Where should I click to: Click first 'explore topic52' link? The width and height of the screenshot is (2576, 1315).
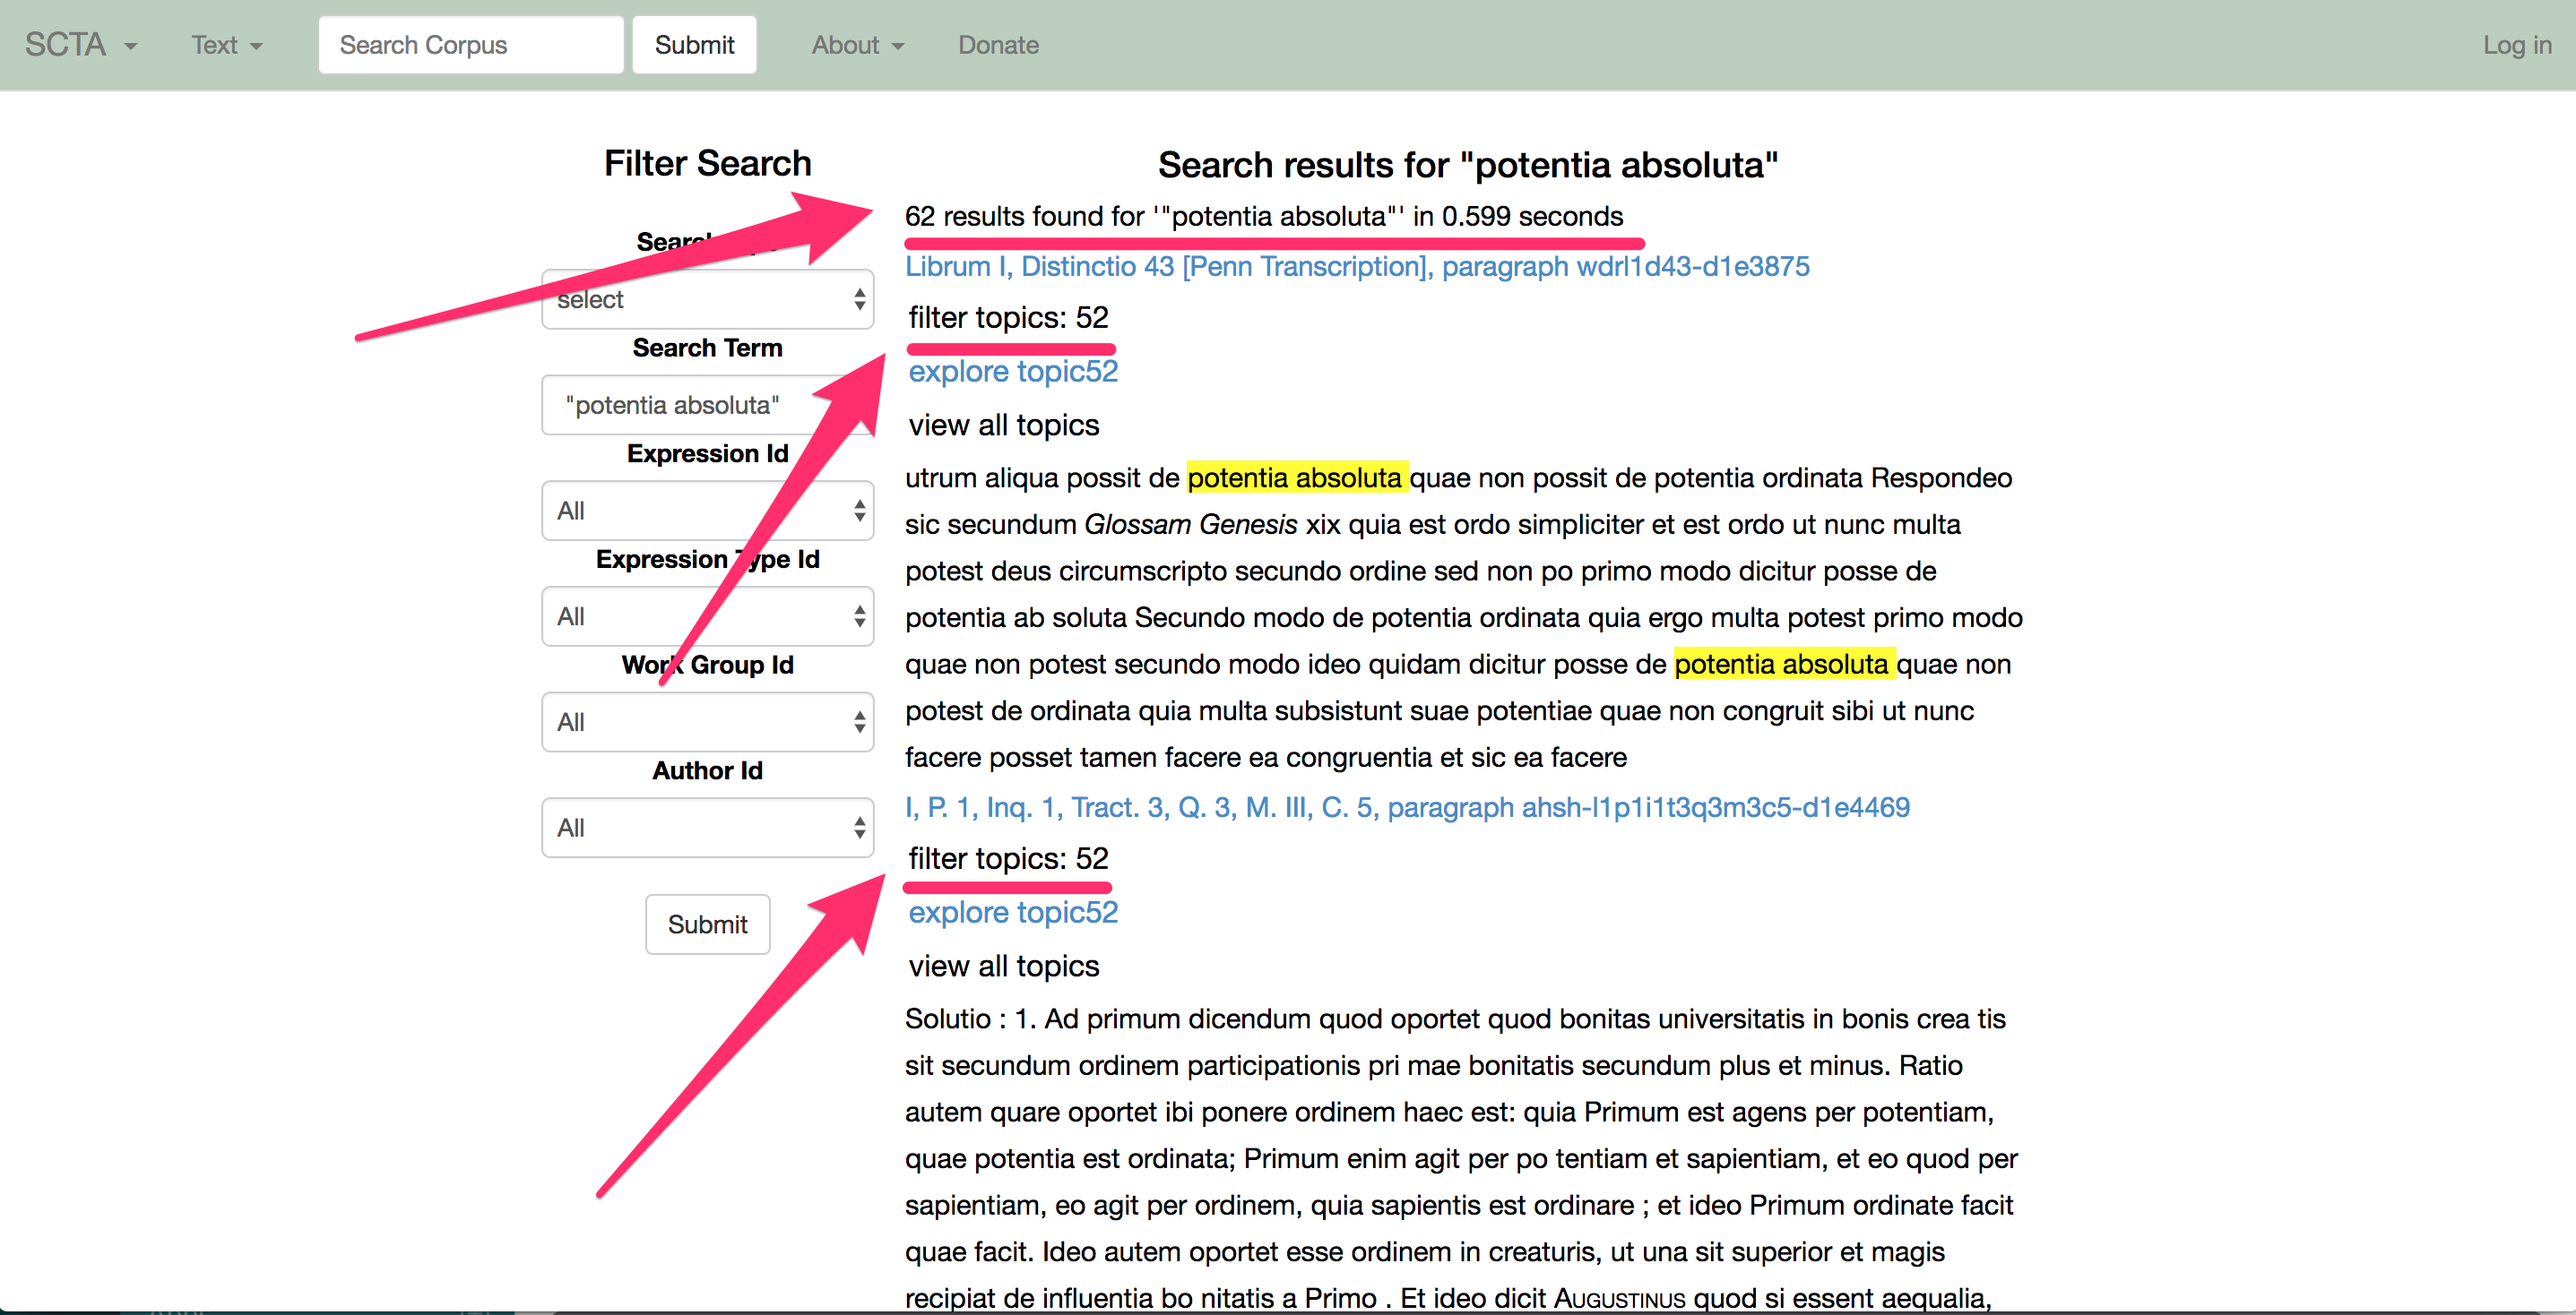(1012, 372)
